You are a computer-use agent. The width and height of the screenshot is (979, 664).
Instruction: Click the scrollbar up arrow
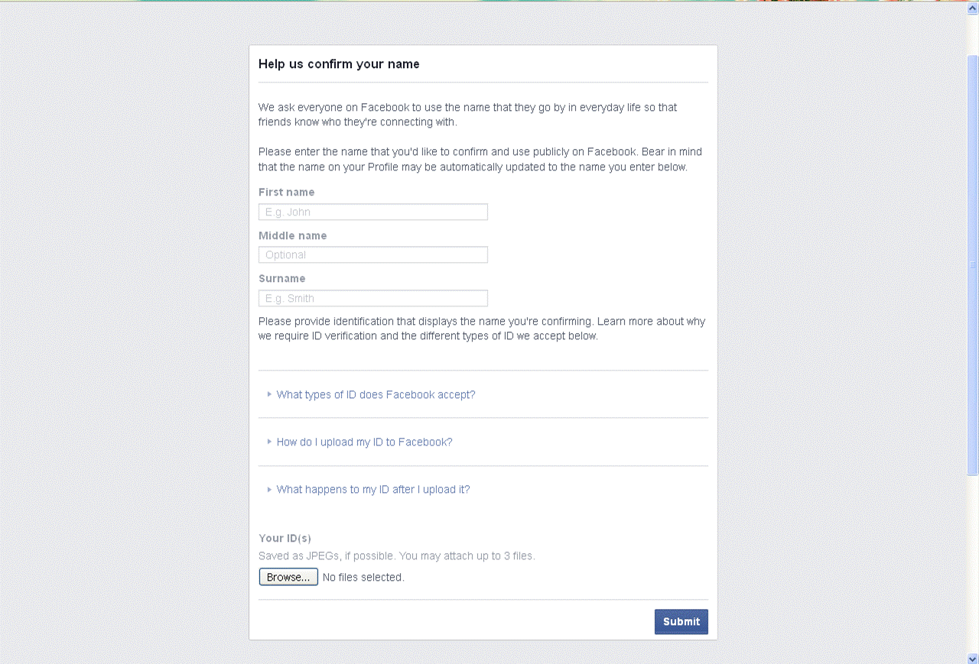coord(972,6)
